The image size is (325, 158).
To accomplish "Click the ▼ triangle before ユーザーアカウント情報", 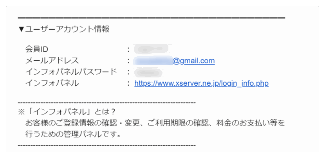I will tap(22, 29).
